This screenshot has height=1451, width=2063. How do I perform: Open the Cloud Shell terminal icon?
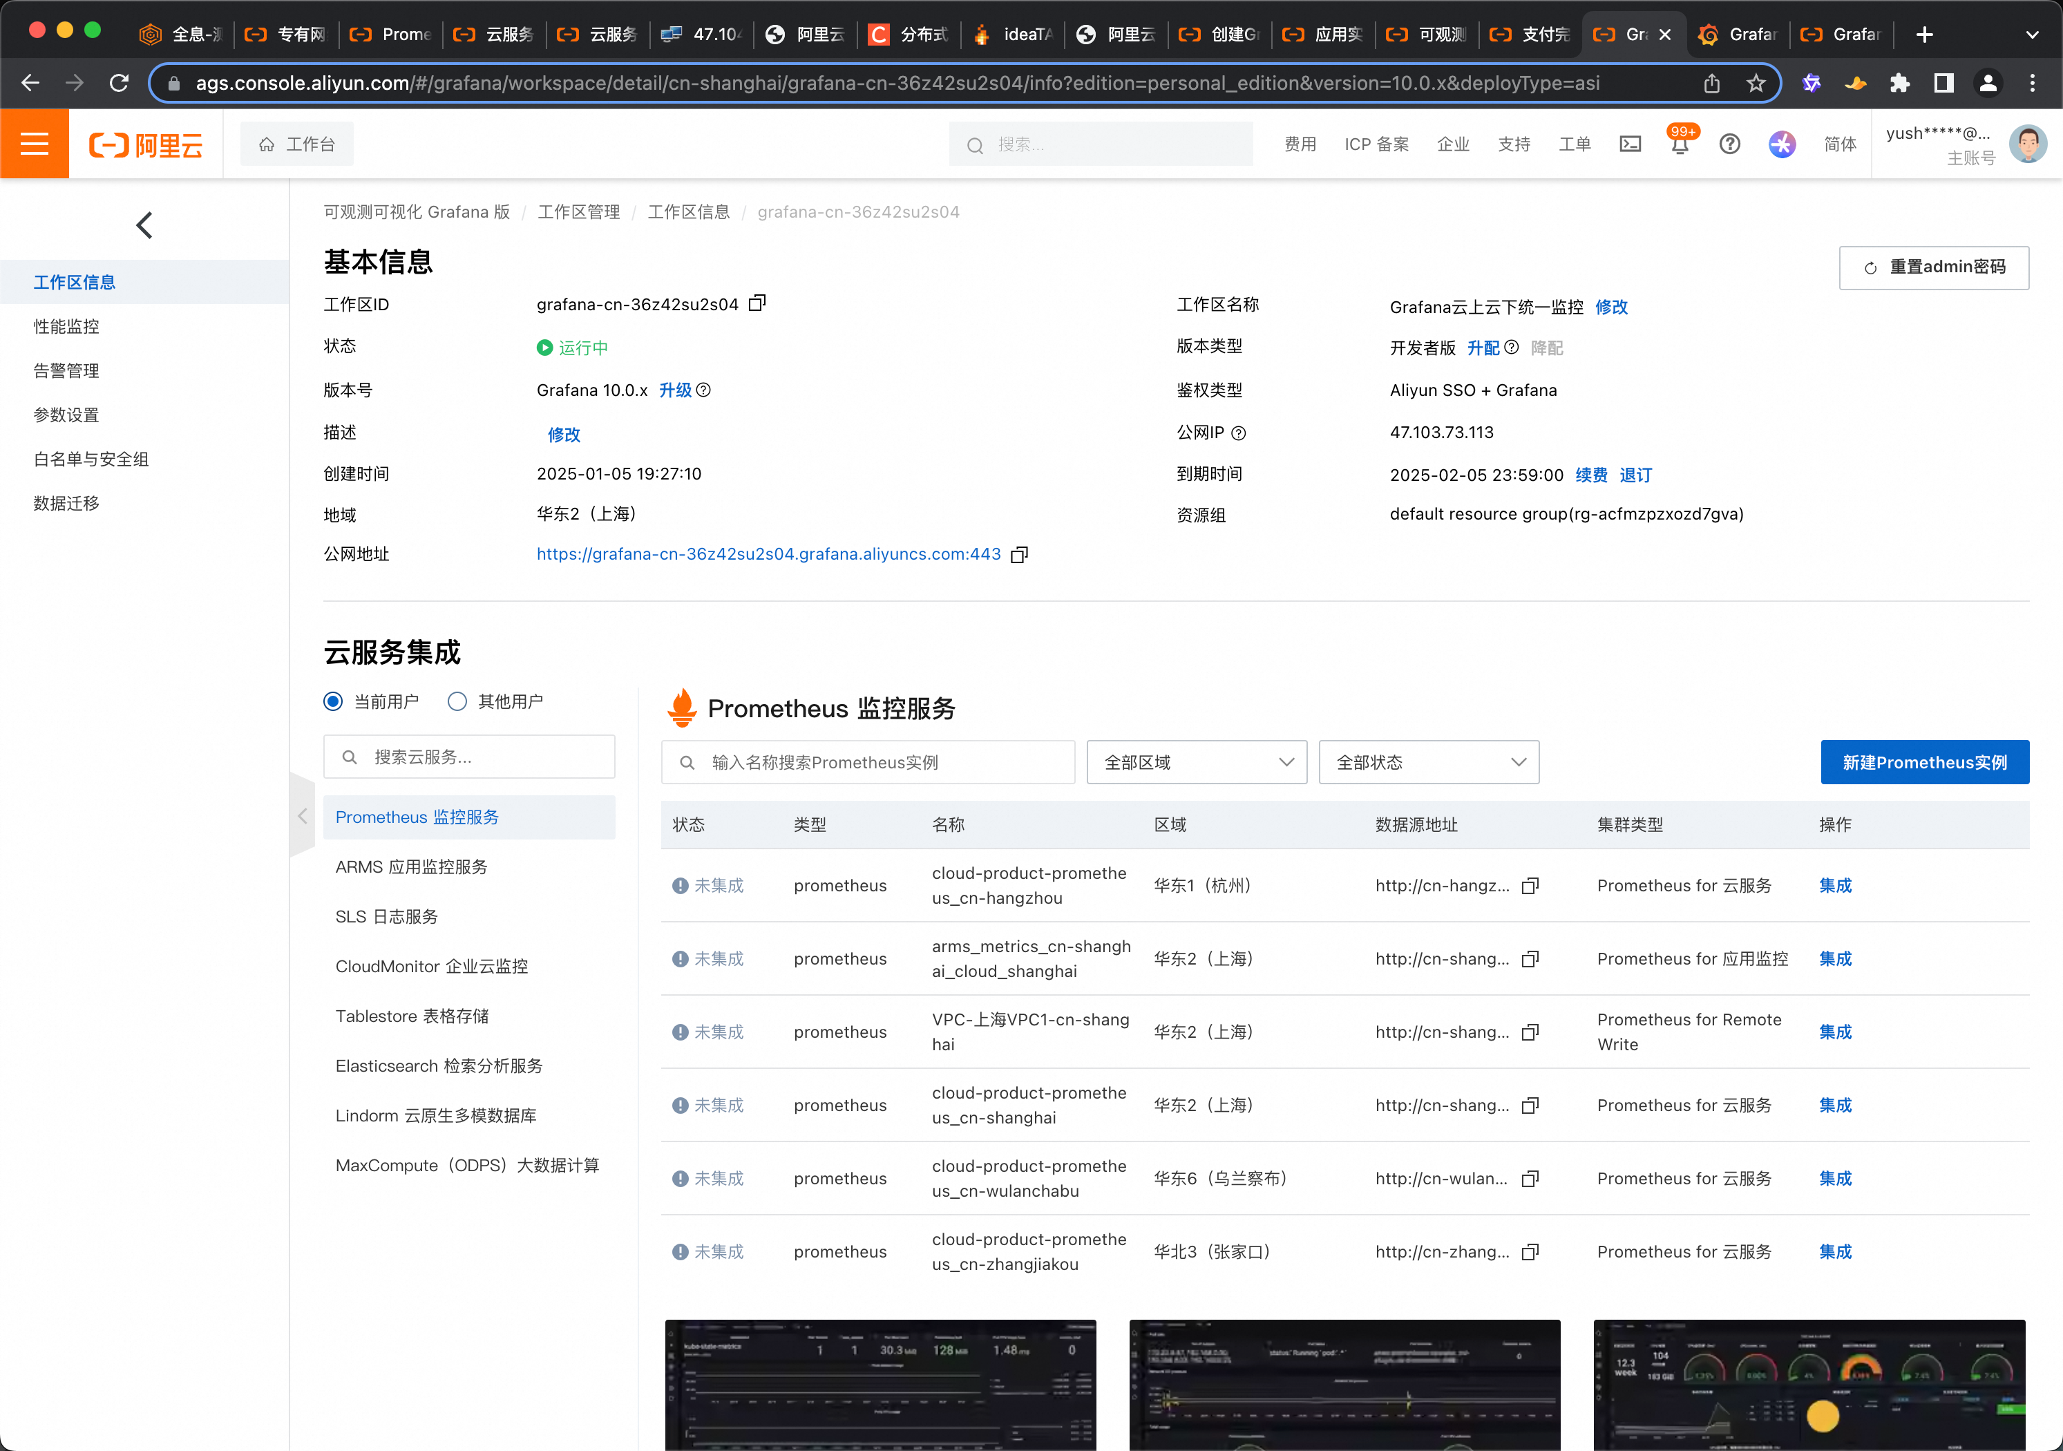click(x=1630, y=144)
